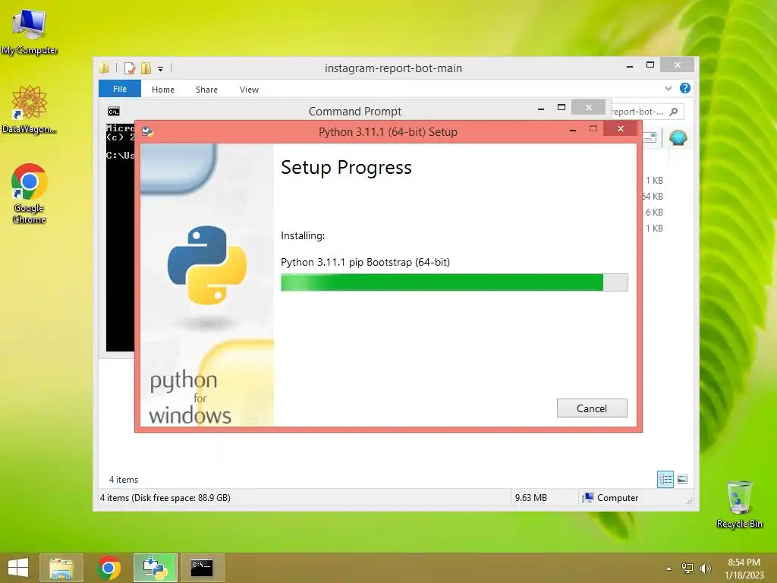The width and height of the screenshot is (777, 583).
Task: Open Customize Quick Access Toolbar dropdown
Action: (x=161, y=69)
